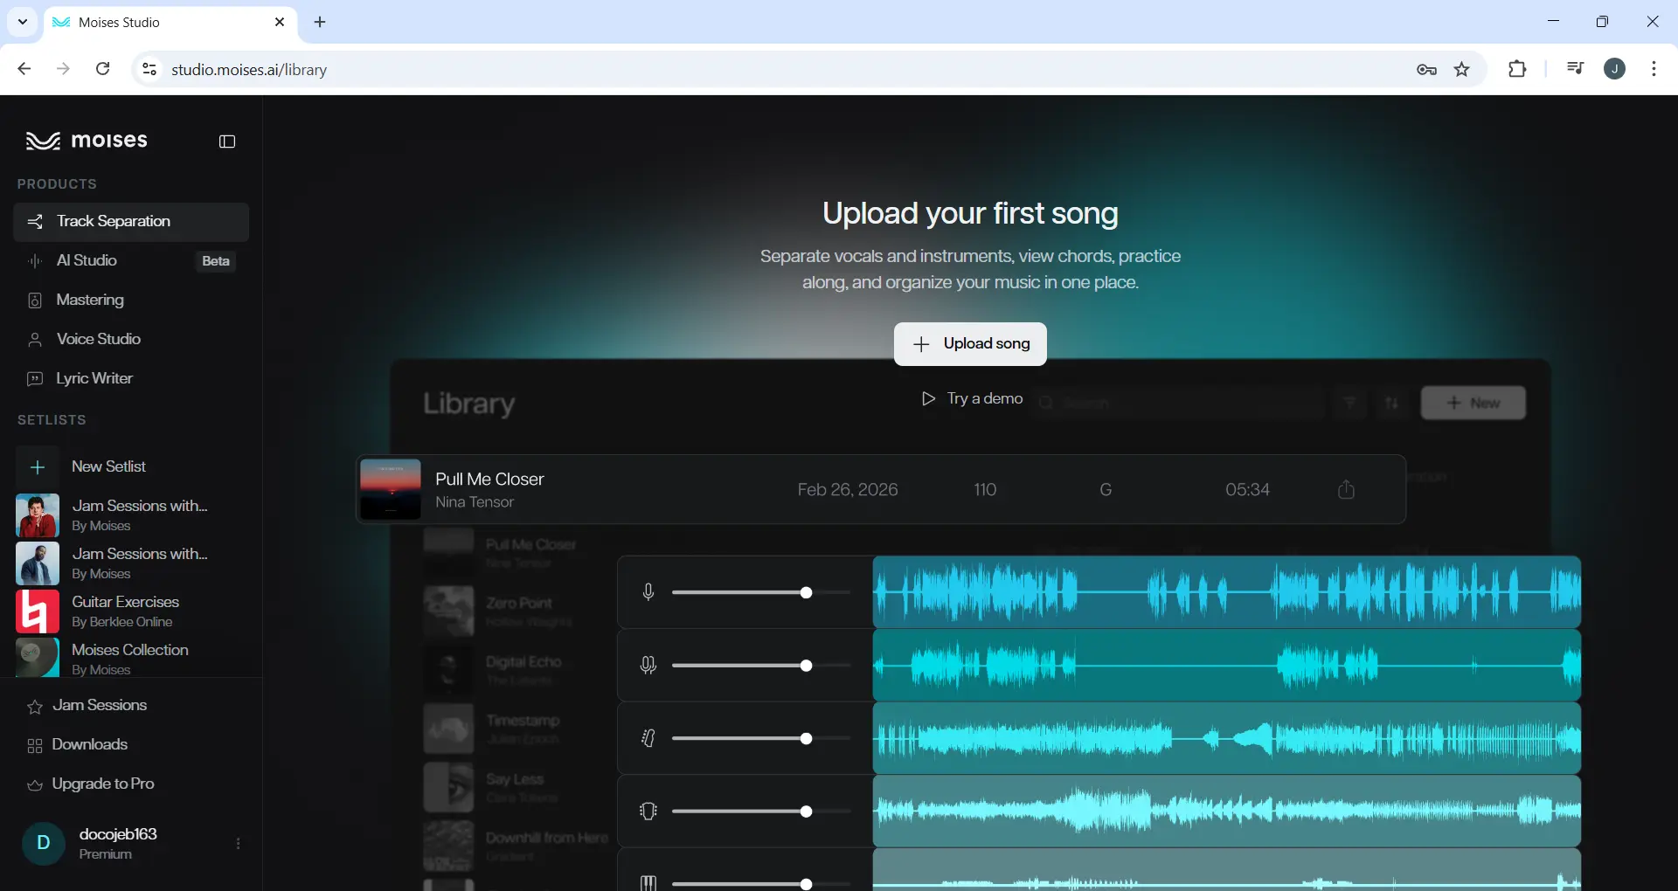Image resolution: width=1678 pixels, height=891 pixels.
Task: Click the Moises Collection thumbnail
Action: (x=38, y=658)
